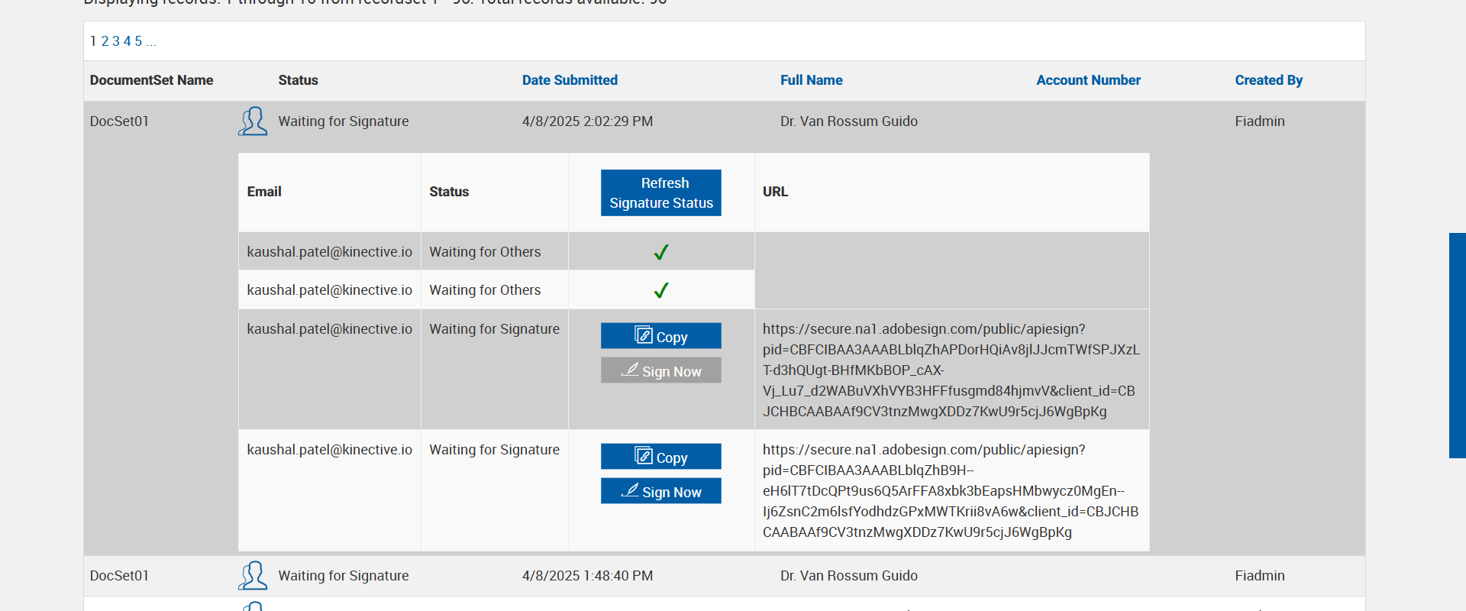Click signers icon for second DocSet01 row

tap(253, 575)
